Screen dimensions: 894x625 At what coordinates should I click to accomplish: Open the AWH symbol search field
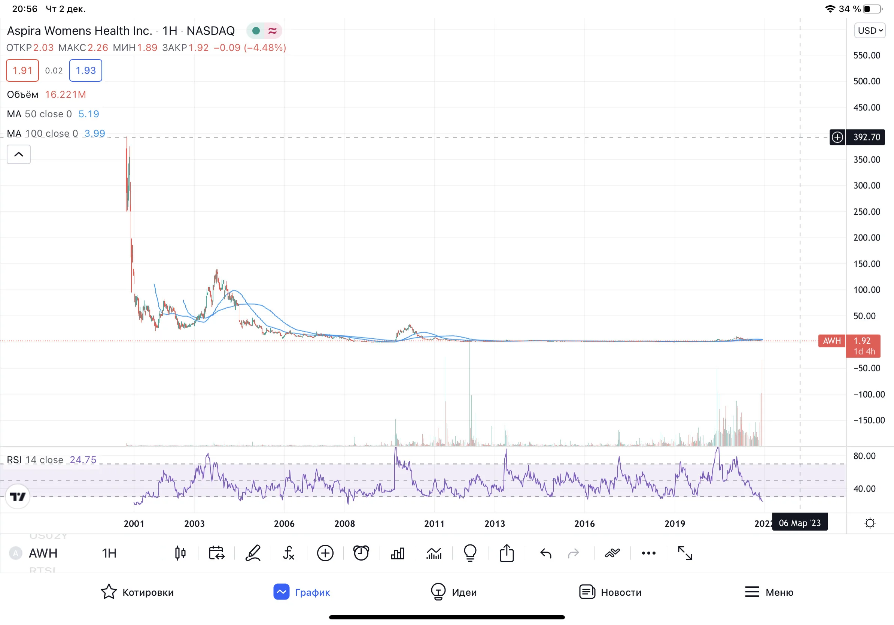[x=43, y=553]
